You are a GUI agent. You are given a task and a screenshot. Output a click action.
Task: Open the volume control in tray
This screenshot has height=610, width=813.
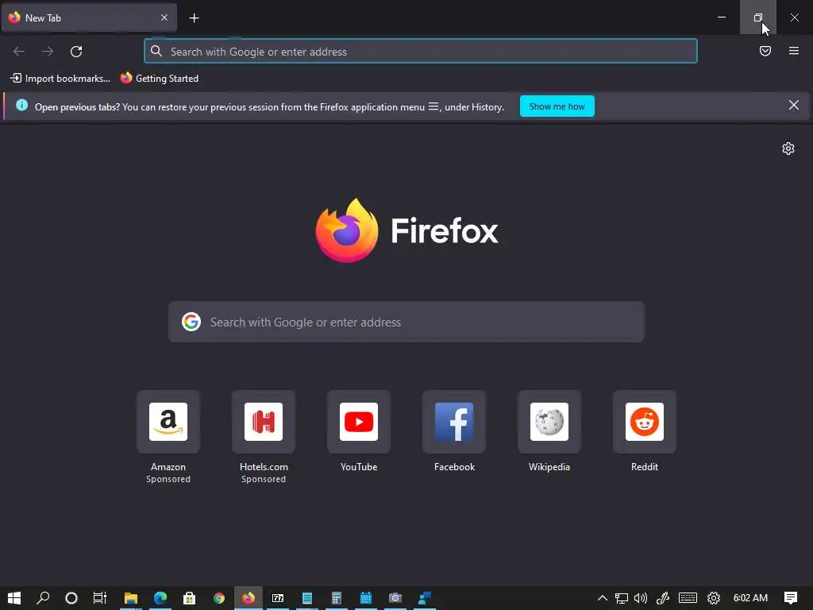tap(641, 598)
